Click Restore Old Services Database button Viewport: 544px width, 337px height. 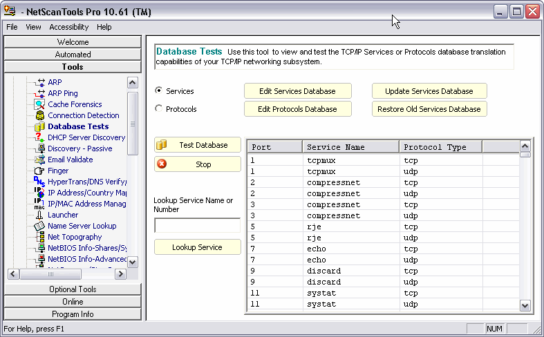coord(429,109)
